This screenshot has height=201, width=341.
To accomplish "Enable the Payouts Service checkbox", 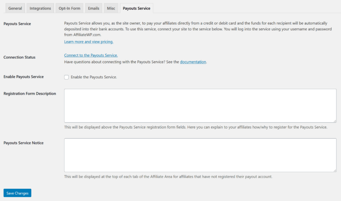I will (66, 77).
